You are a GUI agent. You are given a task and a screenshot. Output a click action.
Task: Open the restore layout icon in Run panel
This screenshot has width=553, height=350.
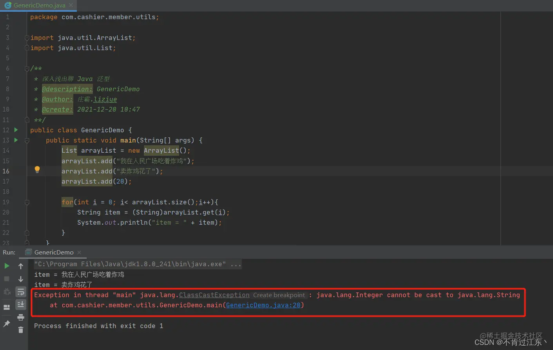7,307
